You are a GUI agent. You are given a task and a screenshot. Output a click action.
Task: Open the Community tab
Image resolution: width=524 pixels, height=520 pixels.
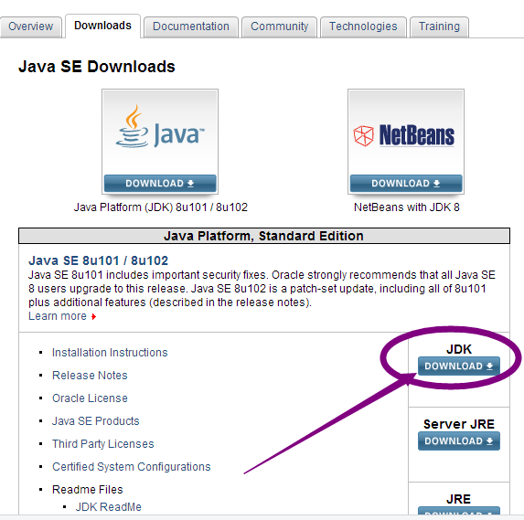point(280,27)
